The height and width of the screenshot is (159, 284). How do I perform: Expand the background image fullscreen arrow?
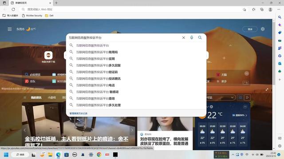(267, 90)
